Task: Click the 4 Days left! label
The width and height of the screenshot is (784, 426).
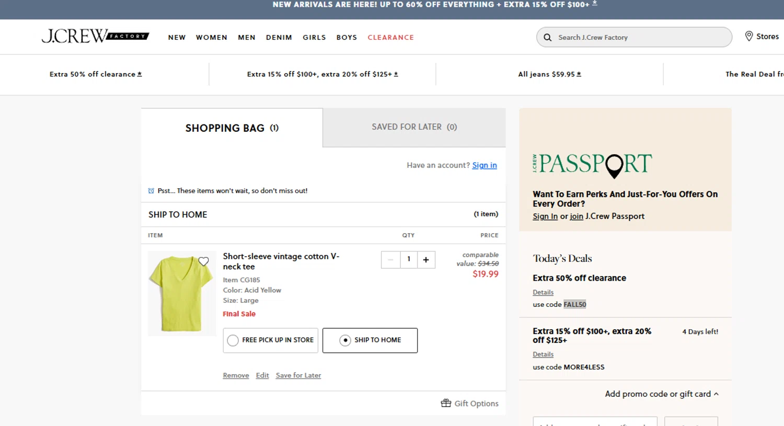Action: coord(700,331)
